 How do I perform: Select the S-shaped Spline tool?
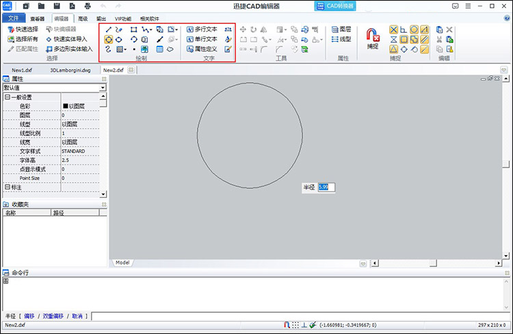pyautogui.click(x=108, y=49)
